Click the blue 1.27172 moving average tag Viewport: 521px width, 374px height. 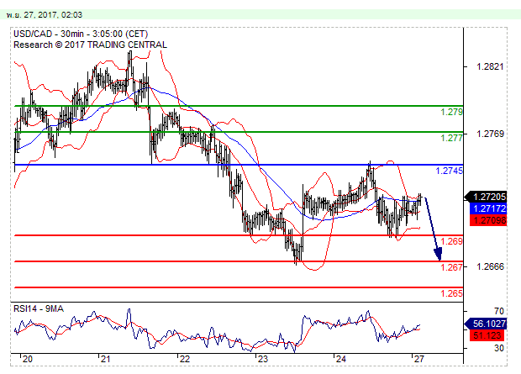[488, 208]
